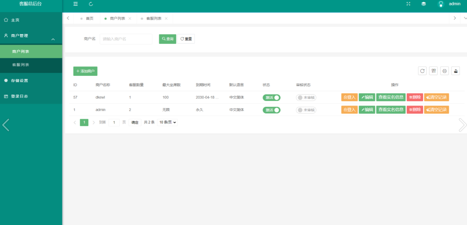Collapse the 商户管理 sidebar group
The height and width of the screenshot is (225, 467).
31,36
